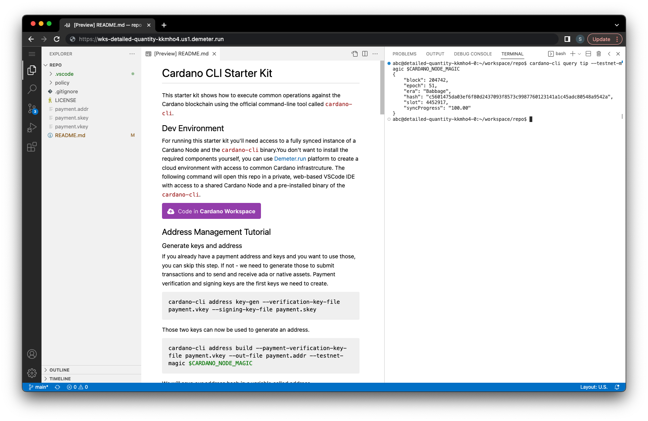Open the Run and Debug view

[x=32, y=128]
